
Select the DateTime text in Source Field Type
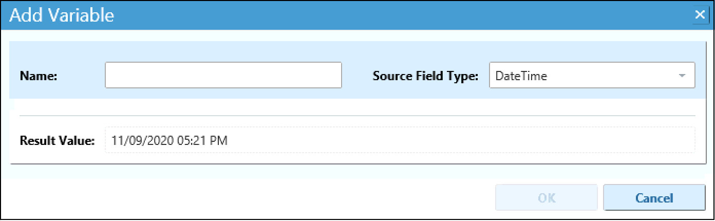pos(521,76)
